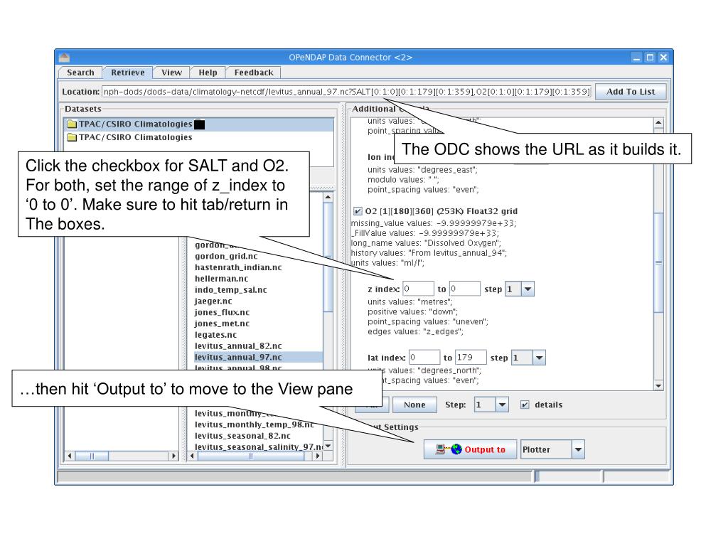
Task: Select the first TPAC/CSIRO Climatologies folder icon
Action: click(72, 124)
